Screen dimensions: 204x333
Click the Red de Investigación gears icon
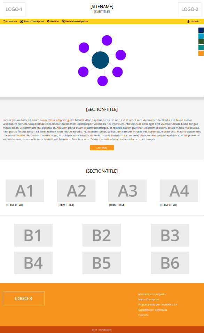tap(63, 22)
